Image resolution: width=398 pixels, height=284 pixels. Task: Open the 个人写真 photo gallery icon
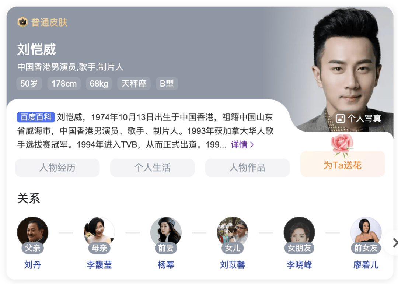click(x=341, y=119)
